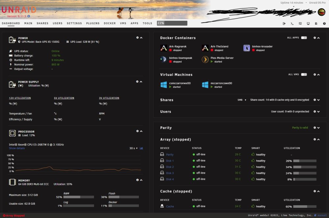The image size is (329, 218).
Task: Go to the Settings menu tab
Action: (x=74, y=23)
